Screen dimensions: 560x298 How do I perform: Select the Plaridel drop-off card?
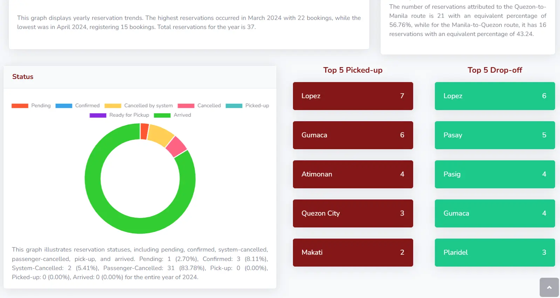coord(494,253)
